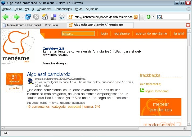This screenshot has width=192, height=137.
Task: Open the del.icio.us menu
Action: 92,9
